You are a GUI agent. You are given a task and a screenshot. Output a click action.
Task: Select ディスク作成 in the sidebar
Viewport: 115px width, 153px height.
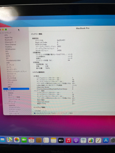tap(12, 78)
